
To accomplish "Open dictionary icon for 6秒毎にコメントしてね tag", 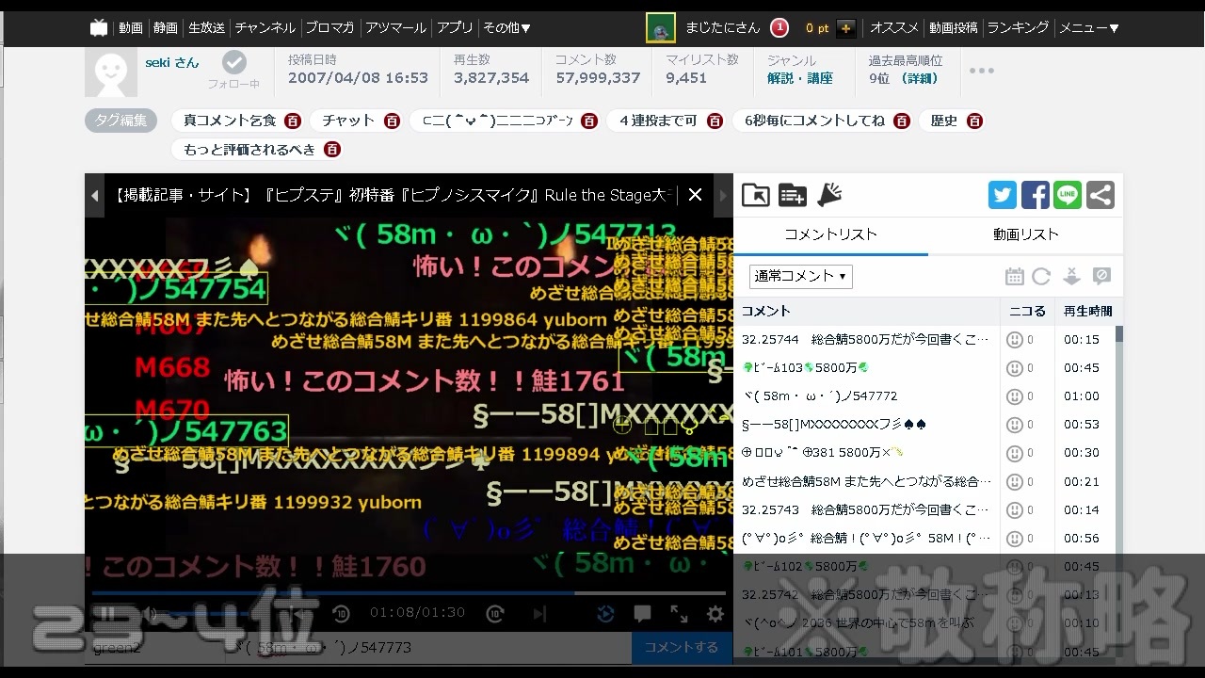I will point(902,121).
